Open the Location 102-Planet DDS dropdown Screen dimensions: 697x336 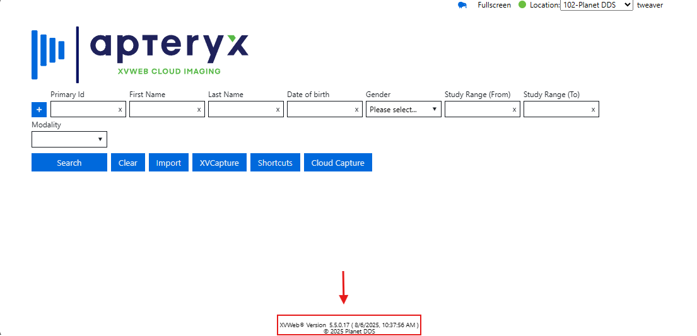597,5
